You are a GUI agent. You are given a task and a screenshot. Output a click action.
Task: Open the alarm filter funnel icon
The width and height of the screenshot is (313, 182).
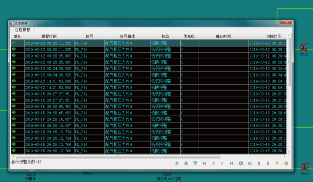[x=195, y=163]
